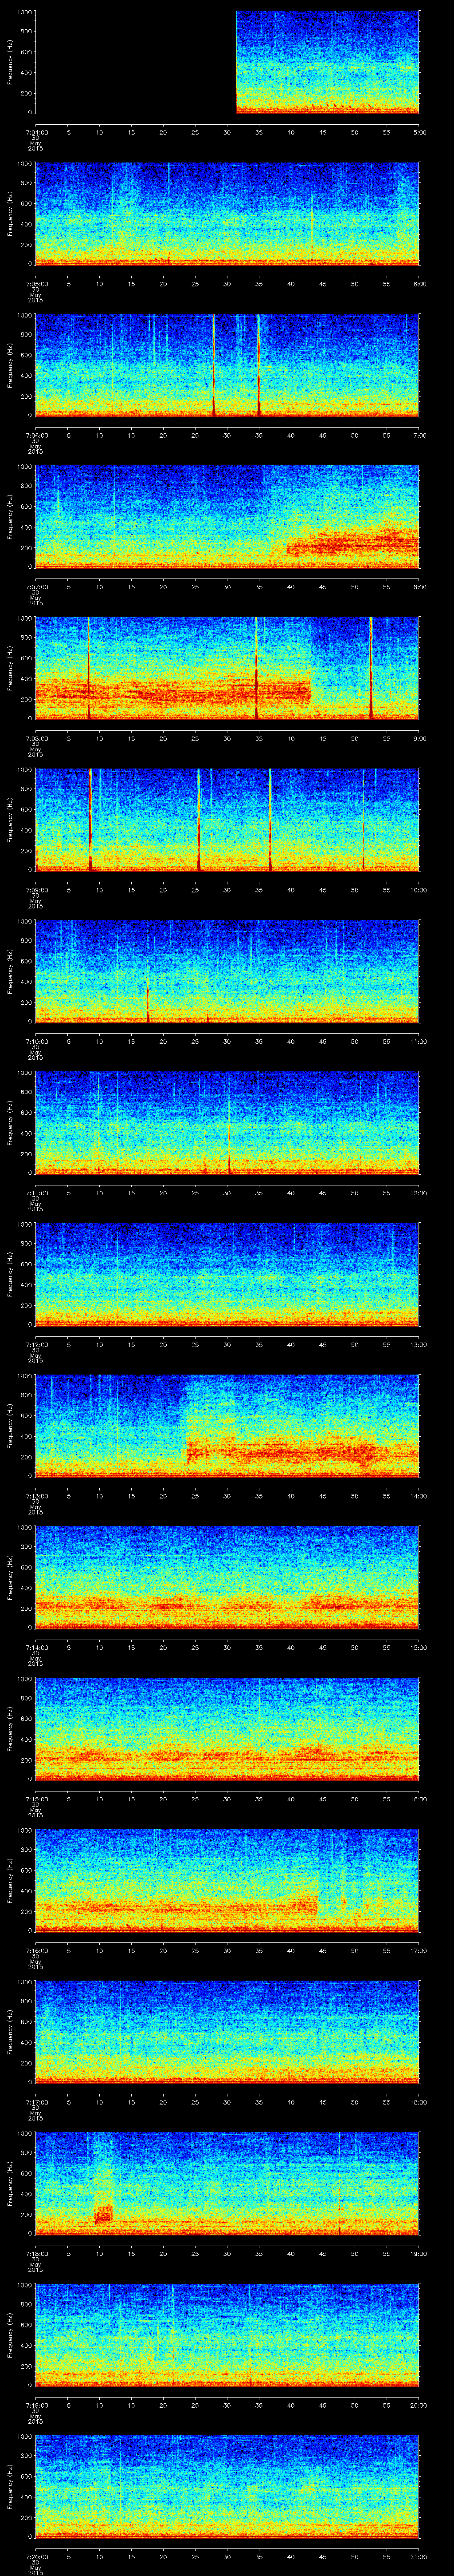The image size is (454, 2576).
Task: Click the 1000 Hz tick on 7:04:00 panel
Action: pos(24,12)
